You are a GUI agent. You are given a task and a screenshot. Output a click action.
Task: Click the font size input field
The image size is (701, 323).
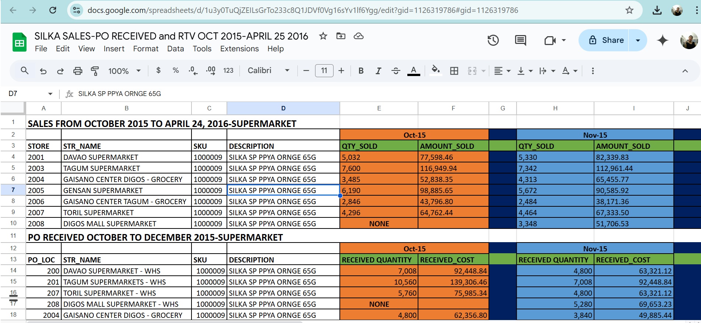[x=324, y=71]
